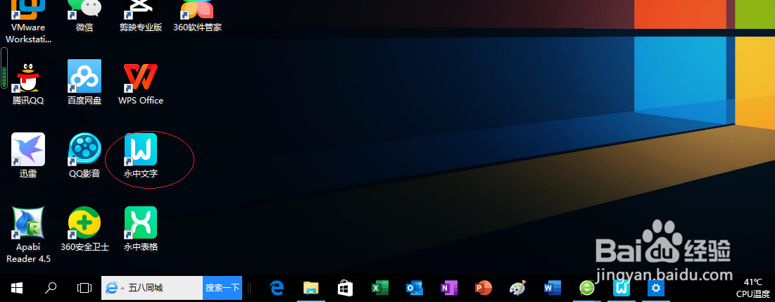Image resolution: width=775 pixels, height=302 pixels.
Task: Select the WPS Office desktop icon
Action: pos(141,82)
